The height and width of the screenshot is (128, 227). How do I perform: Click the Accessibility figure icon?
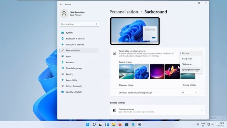click(x=62, y=80)
